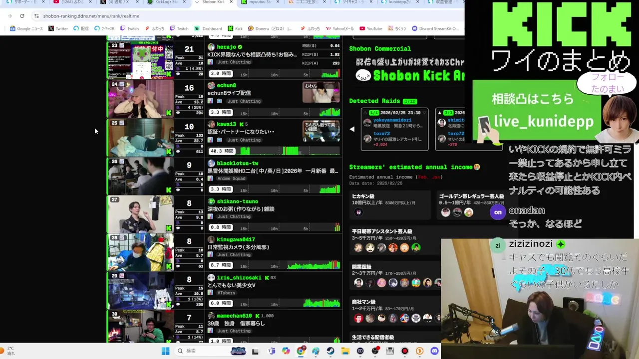Screen dimensions: 639x359
Task: Open Discord from the taskbar
Action: point(434,351)
